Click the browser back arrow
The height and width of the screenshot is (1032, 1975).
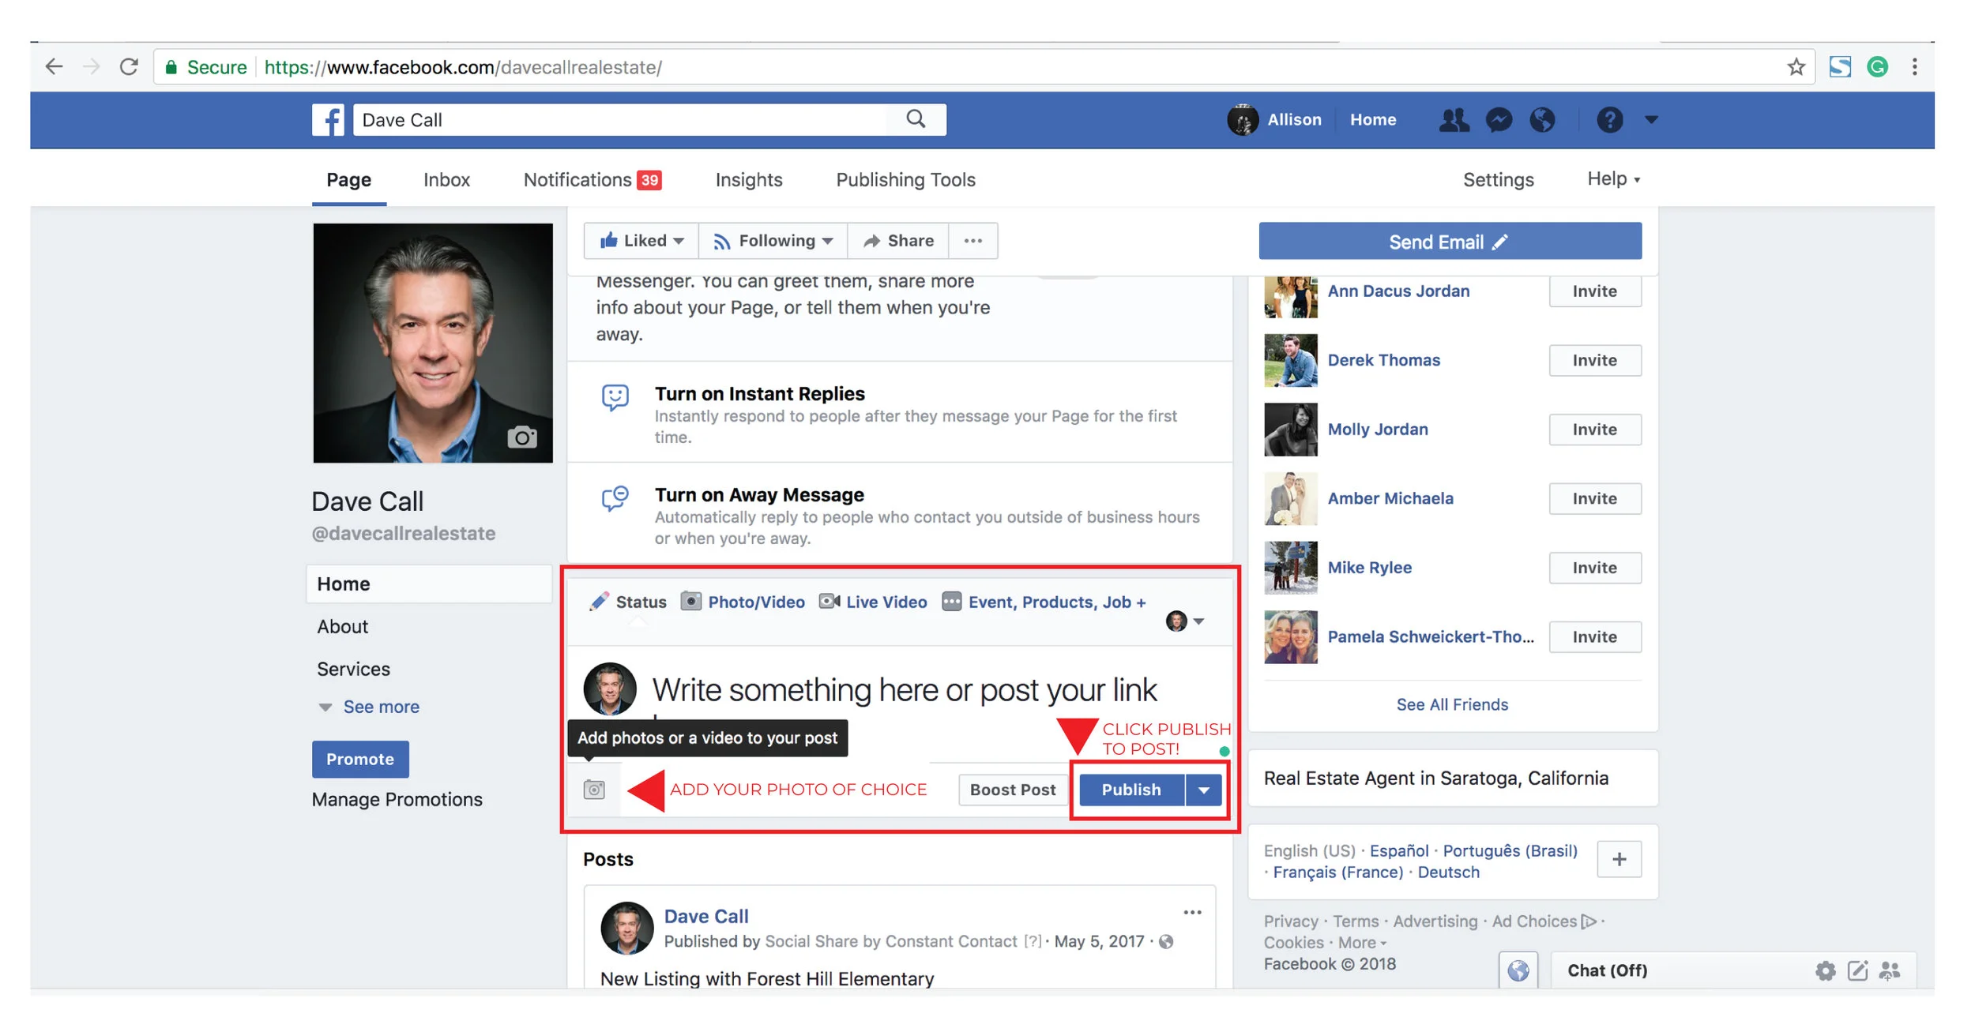click(54, 66)
